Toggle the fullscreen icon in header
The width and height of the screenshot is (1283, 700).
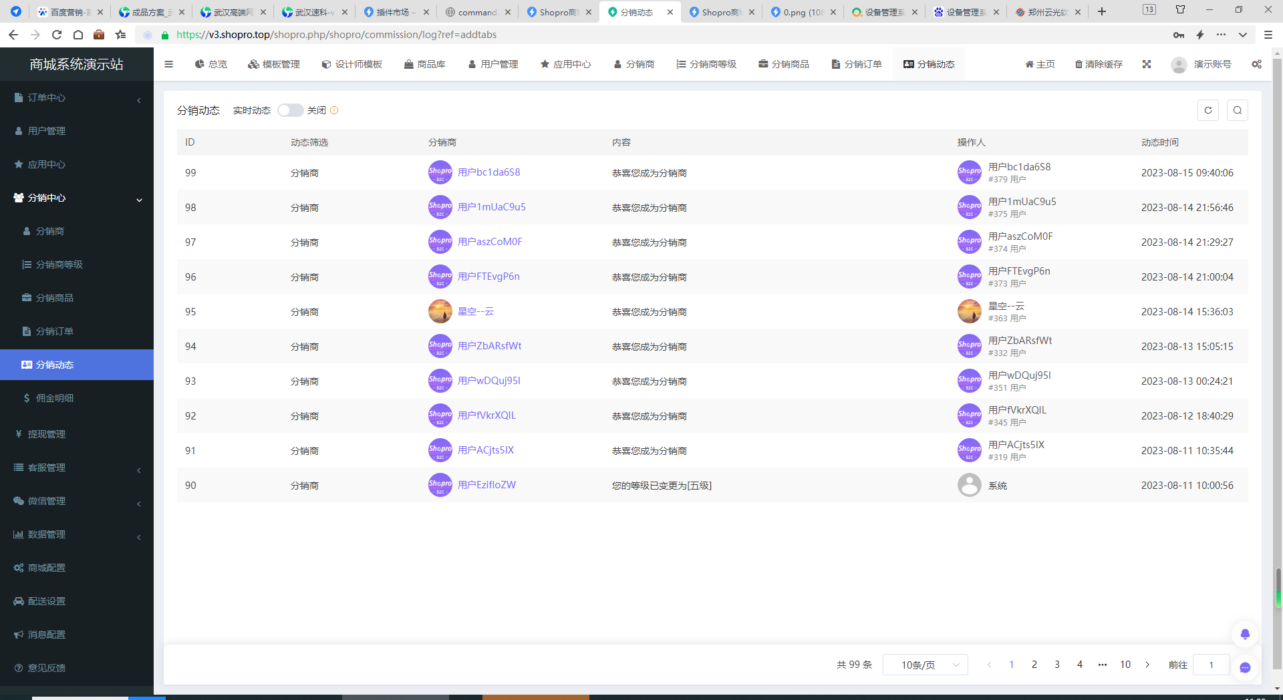pos(1147,64)
